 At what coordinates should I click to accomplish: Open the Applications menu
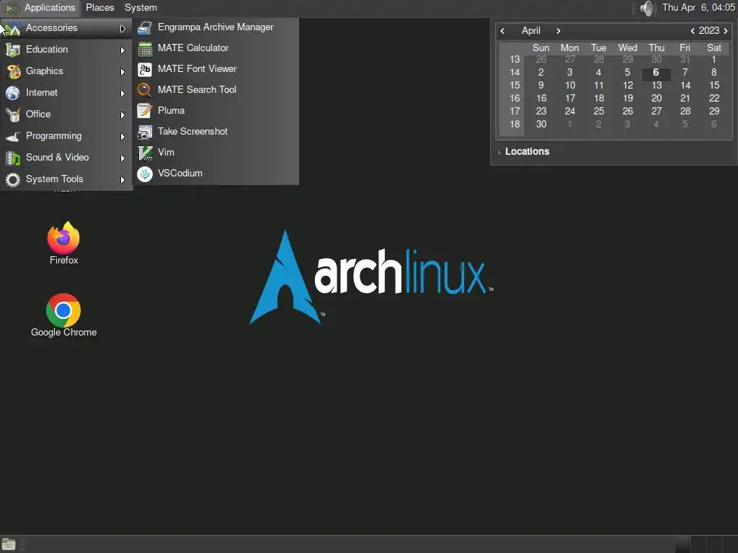point(41,7)
